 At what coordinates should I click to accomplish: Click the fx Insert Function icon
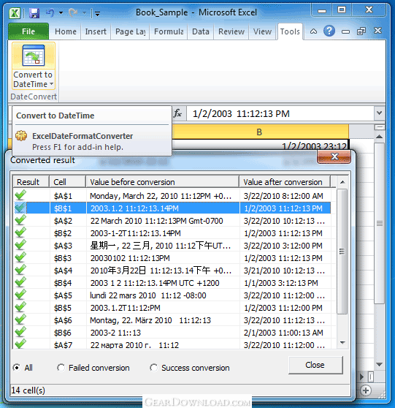pyautogui.click(x=177, y=113)
